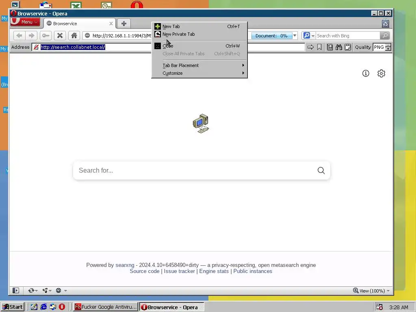Open the Public instances link
The width and height of the screenshot is (416, 312).
[253, 271]
